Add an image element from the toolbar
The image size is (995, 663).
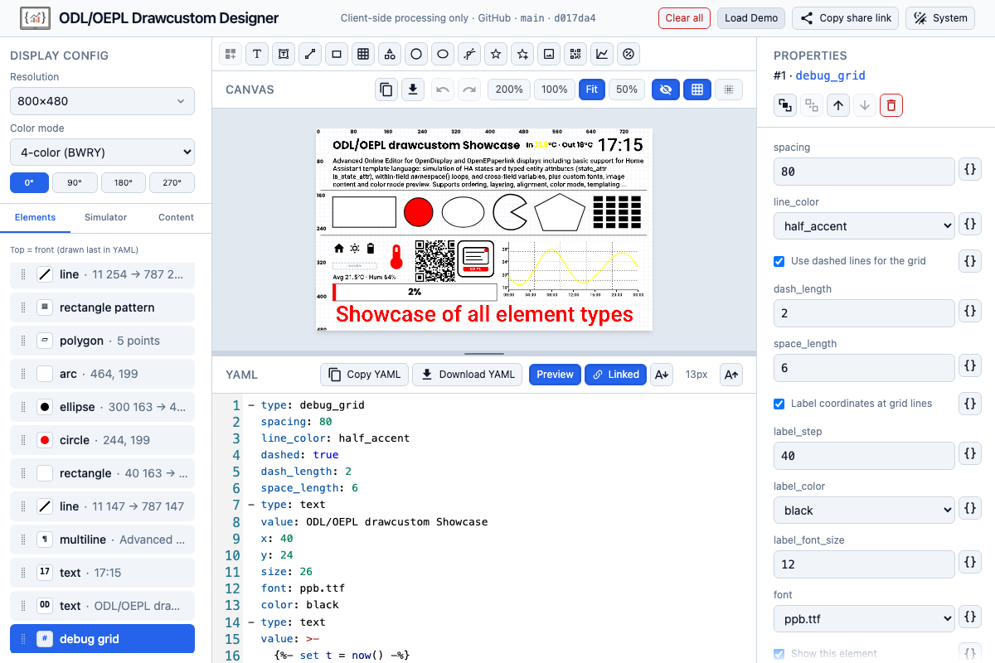click(x=549, y=54)
